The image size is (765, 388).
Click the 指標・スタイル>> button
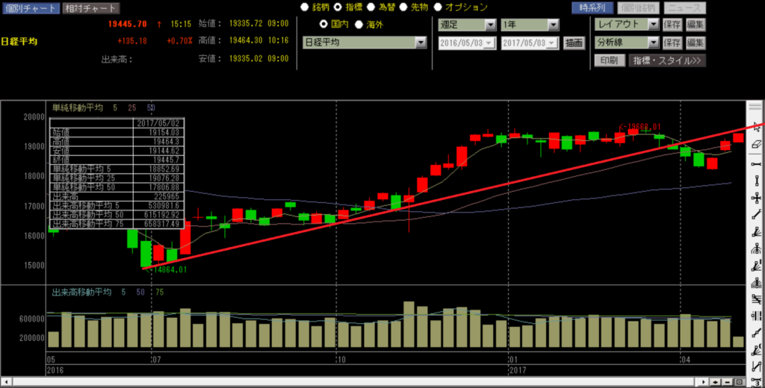pyautogui.click(x=668, y=60)
